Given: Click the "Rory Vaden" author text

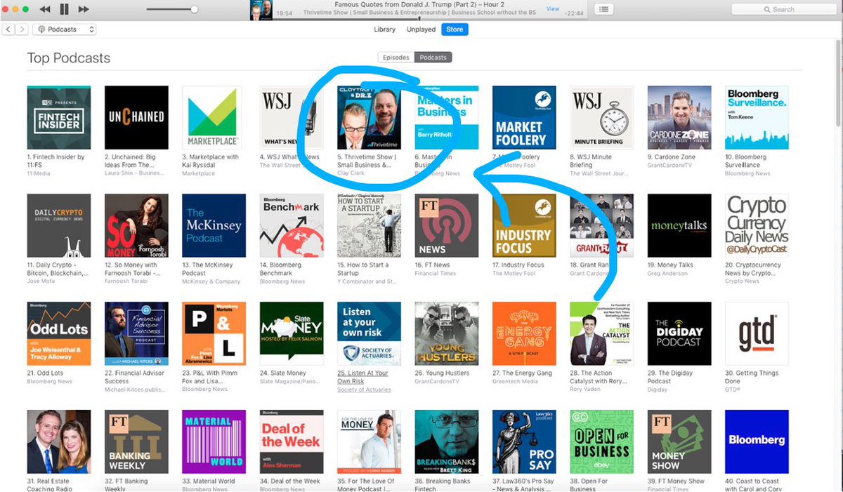Looking at the screenshot, I should 587,390.
